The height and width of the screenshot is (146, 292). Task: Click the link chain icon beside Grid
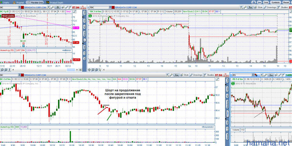259,2
